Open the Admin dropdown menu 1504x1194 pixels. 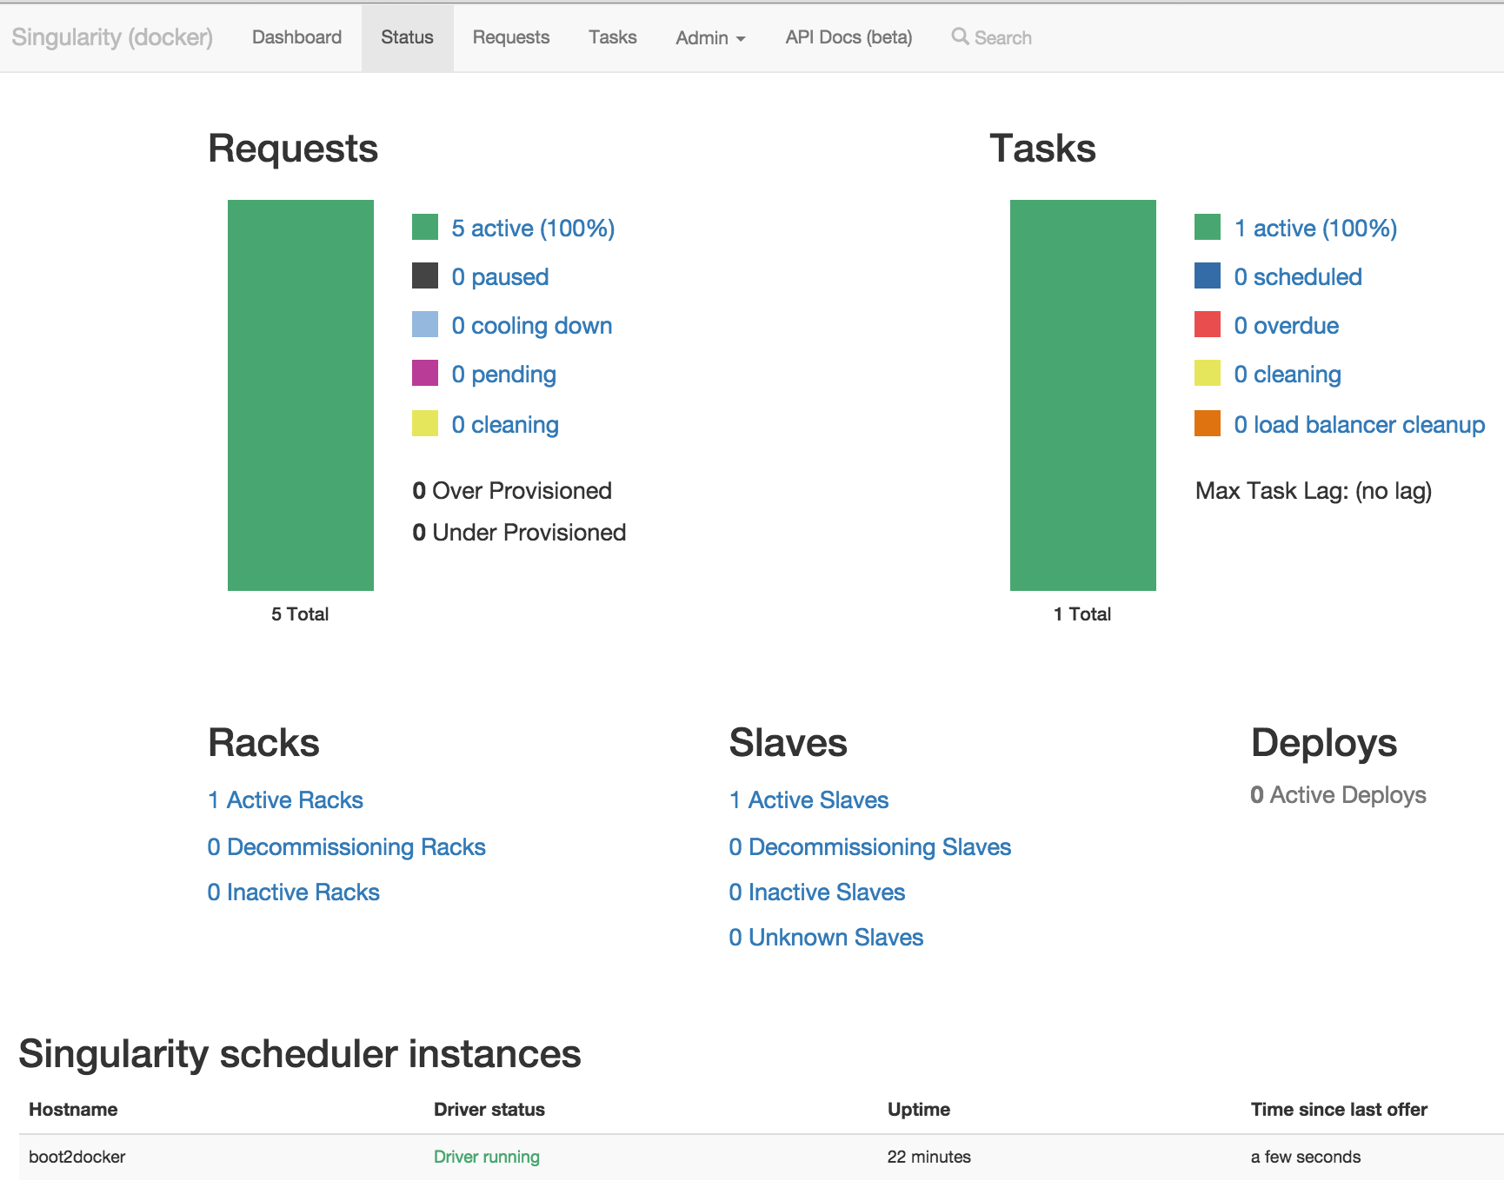click(710, 38)
